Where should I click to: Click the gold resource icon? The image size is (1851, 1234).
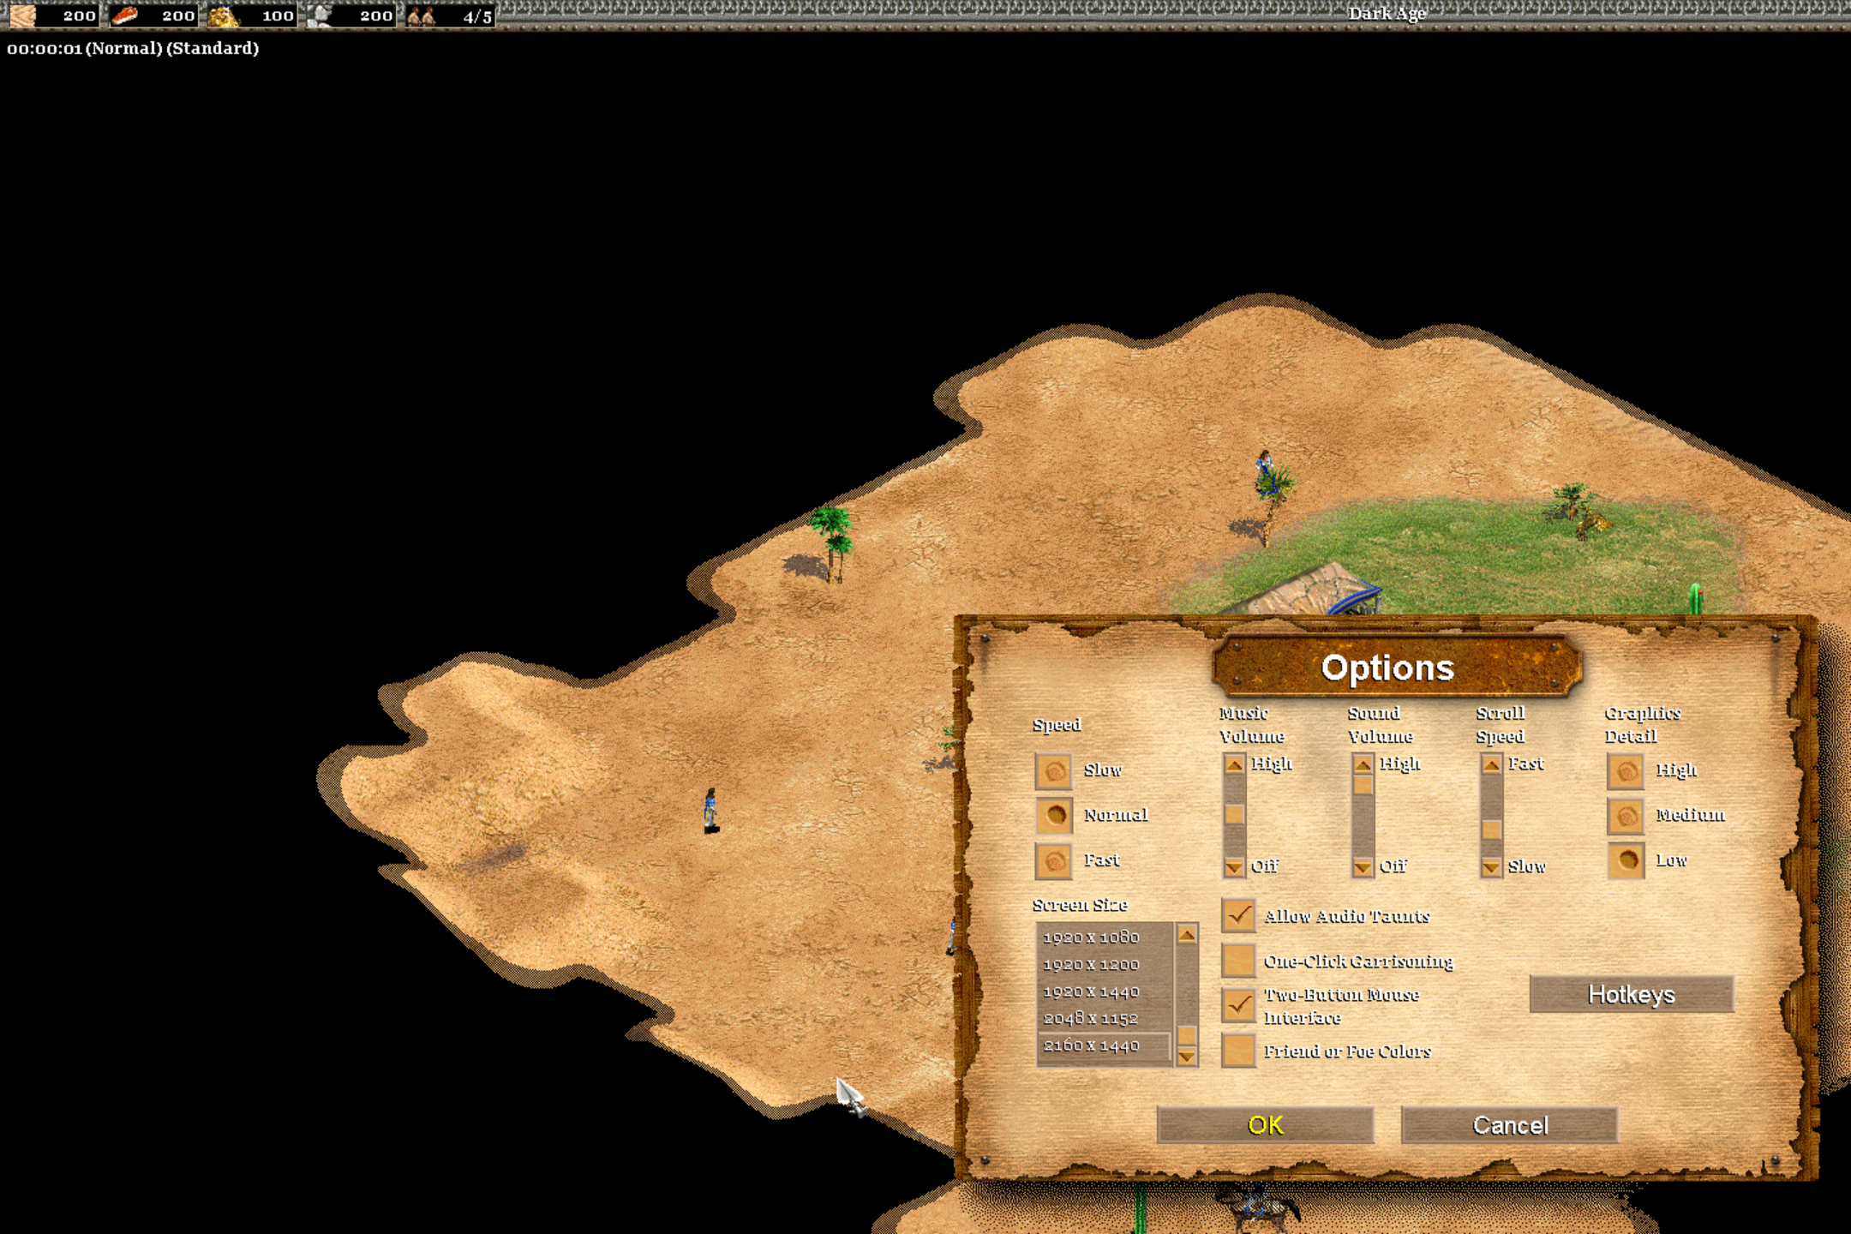pyautogui.click(x=225, y=15)
